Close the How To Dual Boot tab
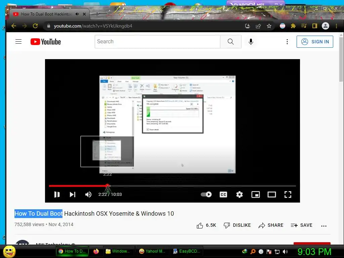 coord(84,14)
